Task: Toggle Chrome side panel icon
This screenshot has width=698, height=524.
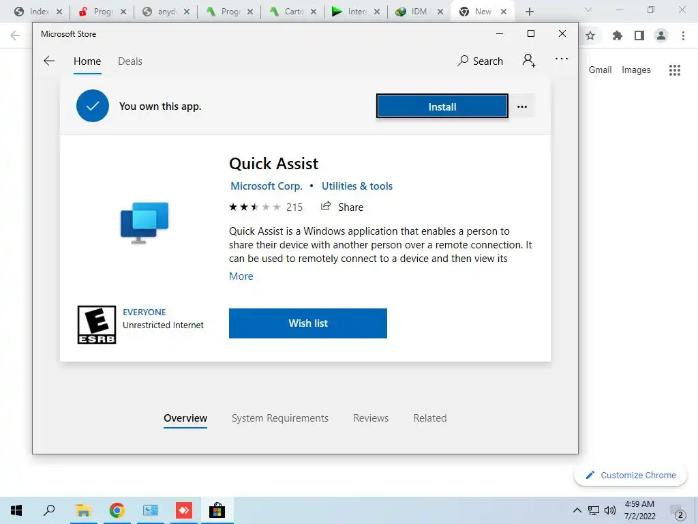Action: click(x=639, y=35)
